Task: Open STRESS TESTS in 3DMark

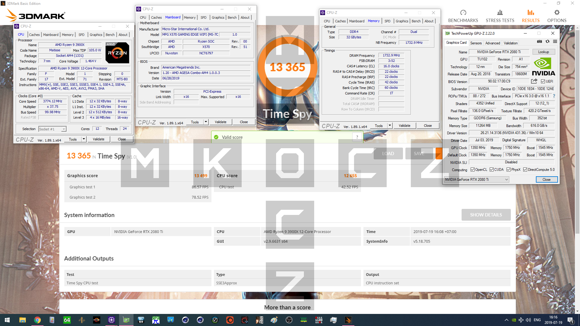Action: tap(500, 16)
